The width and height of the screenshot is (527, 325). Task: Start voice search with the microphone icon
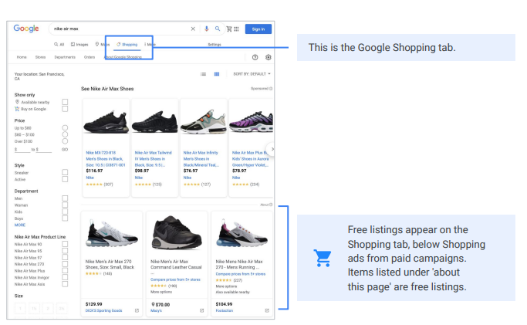206,29
